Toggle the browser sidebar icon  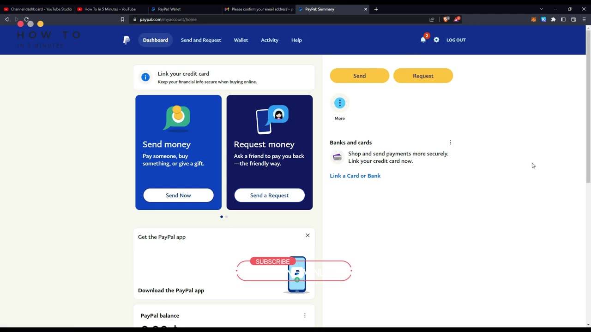[563, 19]
